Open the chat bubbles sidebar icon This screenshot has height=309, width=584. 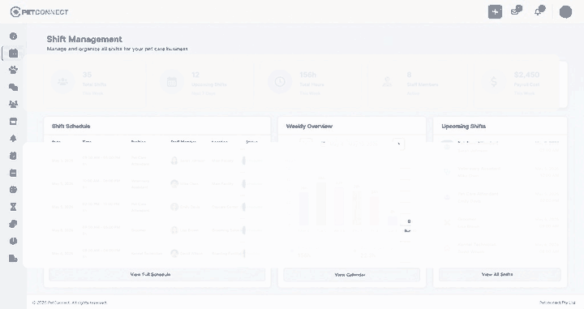point(14,87)
